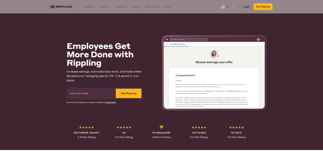Click the user icon beside Login
This screenshot has height=153, width=323.
(x=240, y=7)
